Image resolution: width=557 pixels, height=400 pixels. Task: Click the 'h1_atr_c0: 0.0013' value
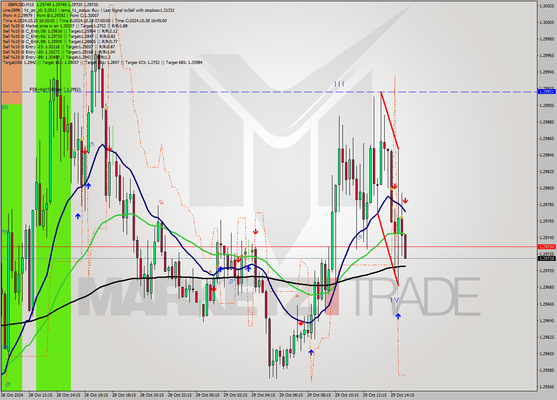41,10
